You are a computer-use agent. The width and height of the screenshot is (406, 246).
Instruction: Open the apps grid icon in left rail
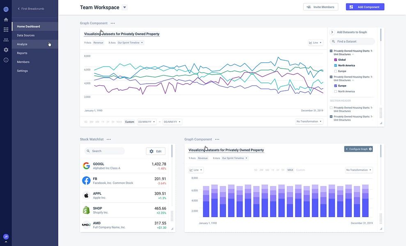point(6,30)
